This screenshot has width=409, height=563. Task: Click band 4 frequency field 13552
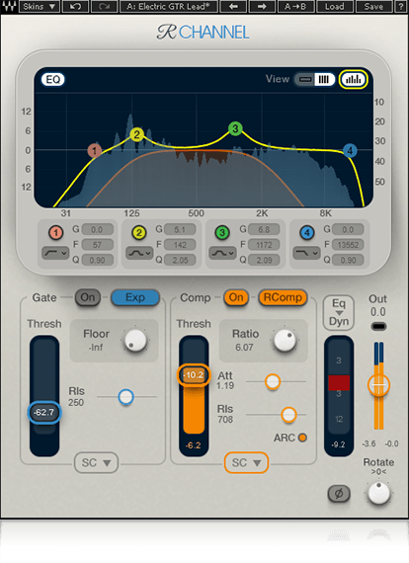[x=349, y=245]
